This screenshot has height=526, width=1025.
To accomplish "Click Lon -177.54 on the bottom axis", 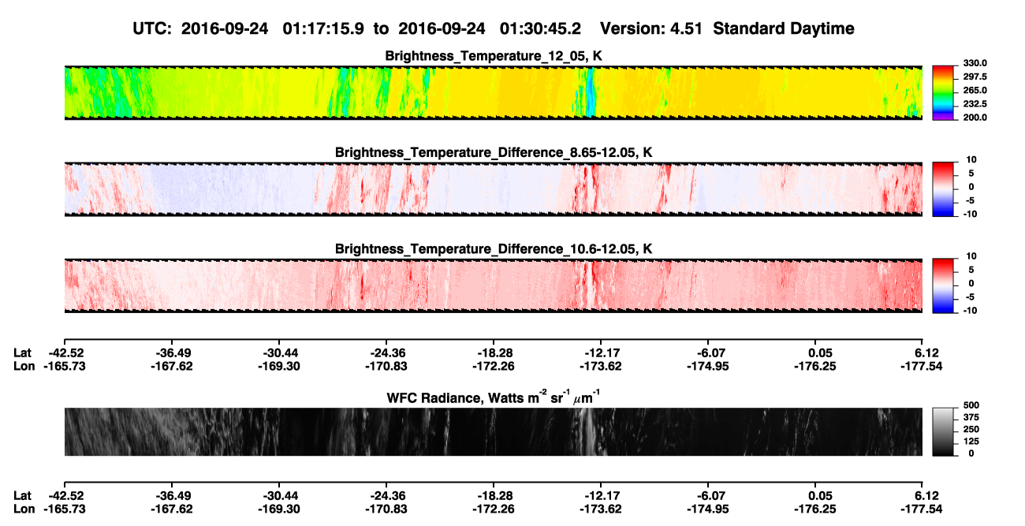I will click(922, 509).
